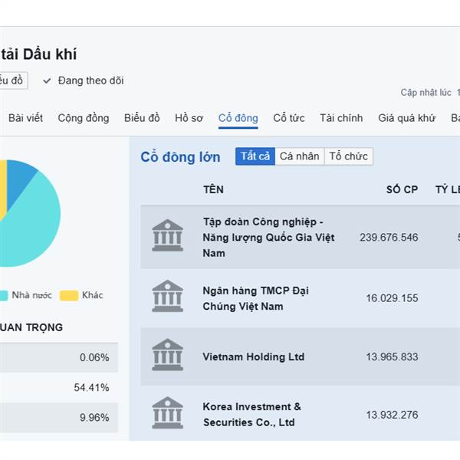Click the Vietnam Holding Ltd shareholder name
This screenshot has width=460, height=460.
253,356
